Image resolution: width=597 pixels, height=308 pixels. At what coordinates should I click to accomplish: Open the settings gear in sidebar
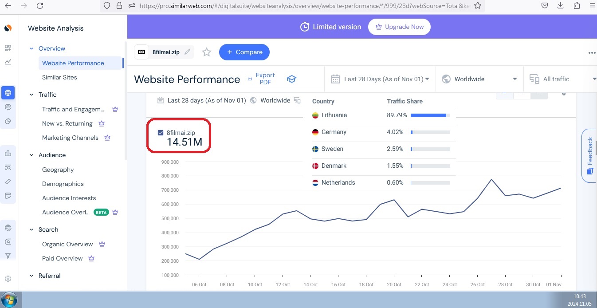(x=8, y=279)
